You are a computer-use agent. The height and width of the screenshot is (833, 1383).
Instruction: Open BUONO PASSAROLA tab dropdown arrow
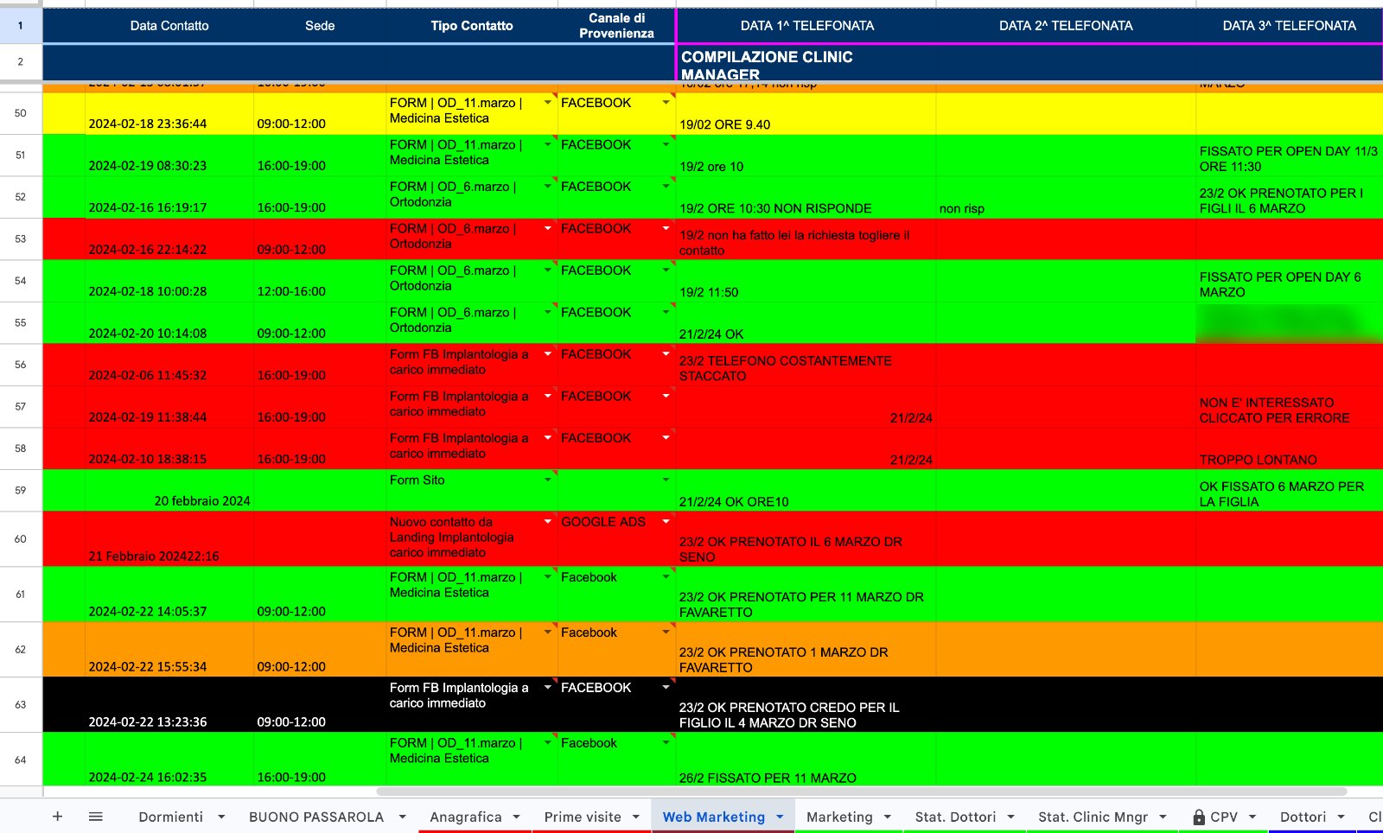(402, 817)
